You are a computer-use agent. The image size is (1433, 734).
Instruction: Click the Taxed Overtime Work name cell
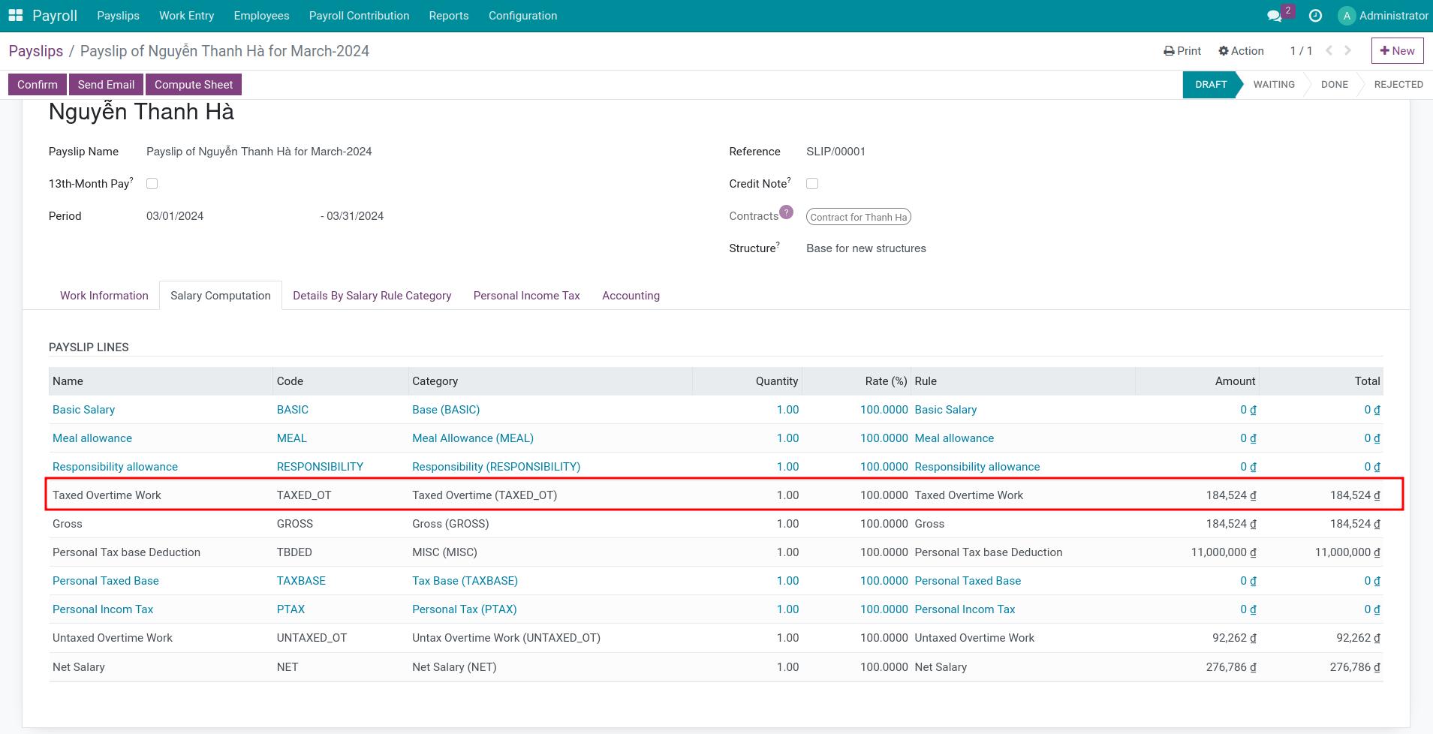tap(107, 495)
